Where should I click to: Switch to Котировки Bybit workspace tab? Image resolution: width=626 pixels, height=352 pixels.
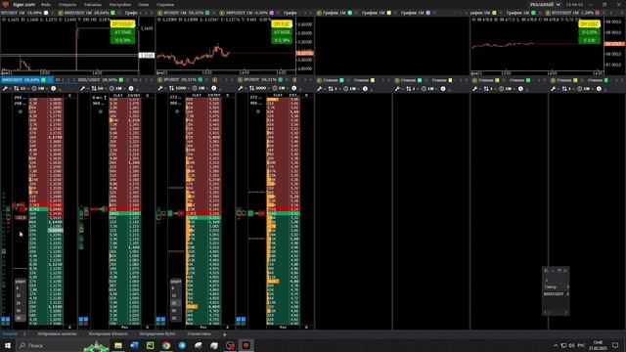(x=157, y=334)
